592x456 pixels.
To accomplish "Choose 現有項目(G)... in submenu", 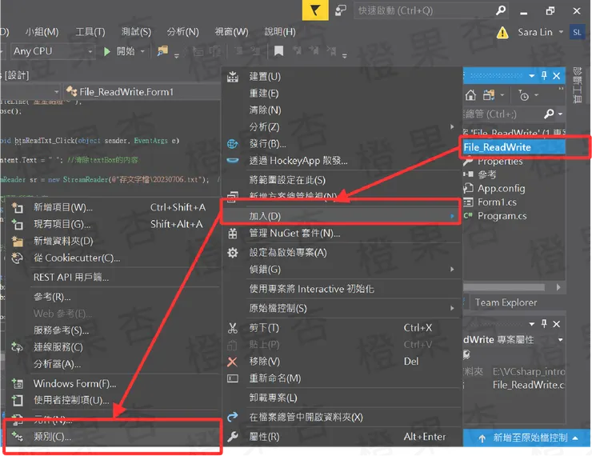I will click(x=113, y=224).
